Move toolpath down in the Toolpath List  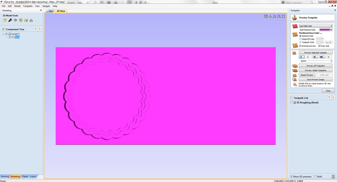click(333, 97)
